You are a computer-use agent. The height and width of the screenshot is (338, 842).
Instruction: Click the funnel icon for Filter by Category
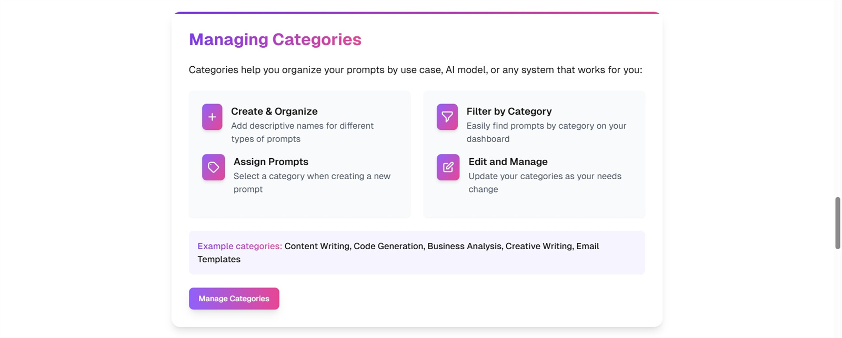click(447, 117)
